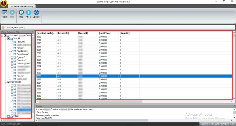Collapse the TABLES tree node
This screenshot has height=126, width=236.
click(x=5, y=39)
